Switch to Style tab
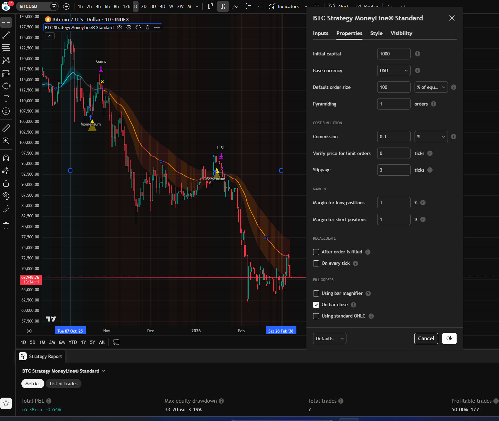Image resolution: width=499 pixels, height=421 pixels. point(377,33)
